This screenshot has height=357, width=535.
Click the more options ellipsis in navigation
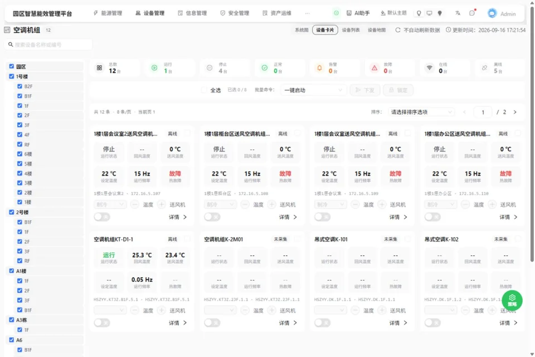point(308,13)
